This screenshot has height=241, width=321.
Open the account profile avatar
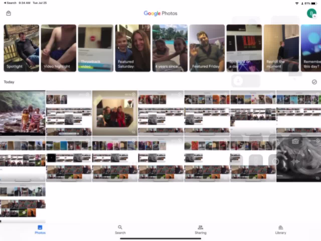311,13
